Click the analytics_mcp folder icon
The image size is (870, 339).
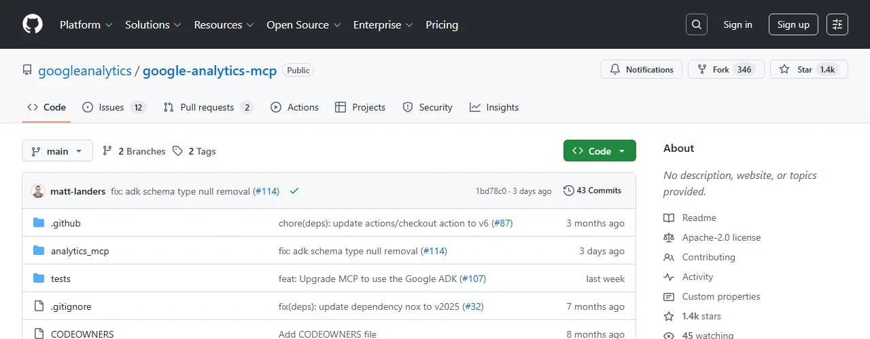[x=39, y=251]
